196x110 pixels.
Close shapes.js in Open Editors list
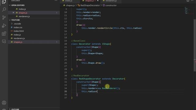pyautogui.click(x=13, y=13)
